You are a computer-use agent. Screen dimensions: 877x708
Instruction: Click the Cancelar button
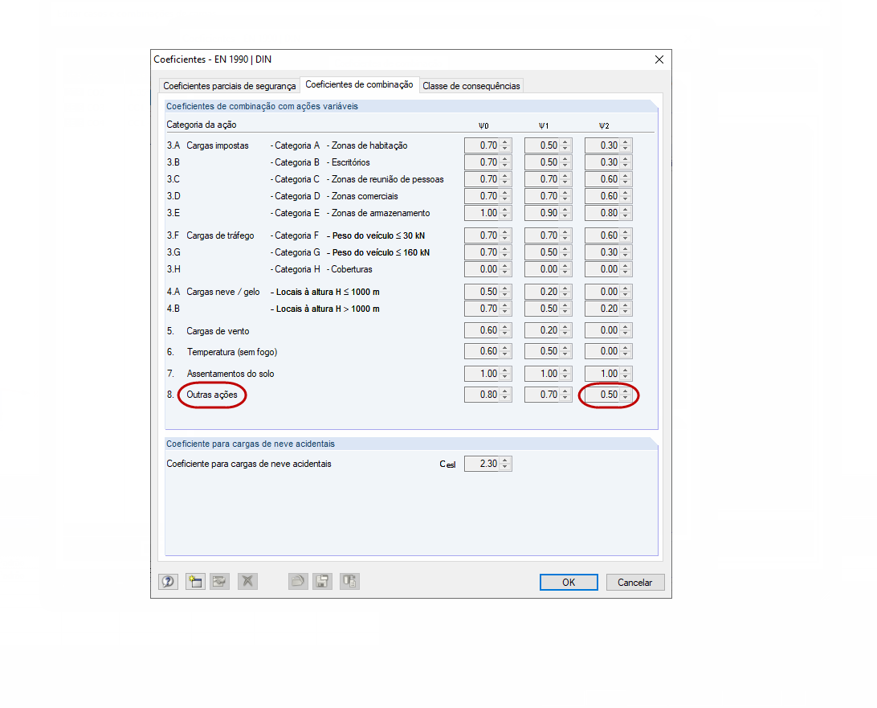tap(634, 582)
